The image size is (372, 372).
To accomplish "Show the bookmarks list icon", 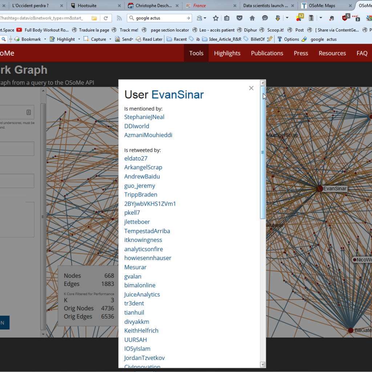I will coord(227,18).
